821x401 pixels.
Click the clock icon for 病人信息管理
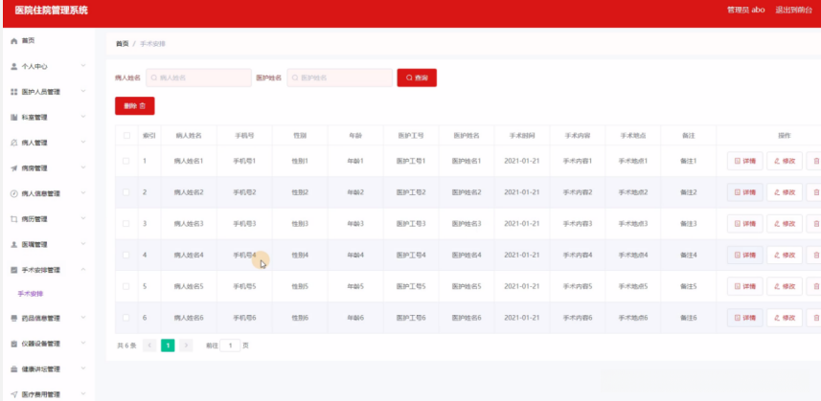click(14, 193)
